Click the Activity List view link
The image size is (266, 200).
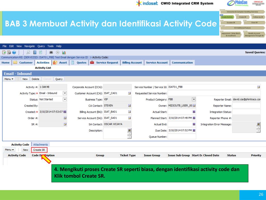(x=43, y=68)
